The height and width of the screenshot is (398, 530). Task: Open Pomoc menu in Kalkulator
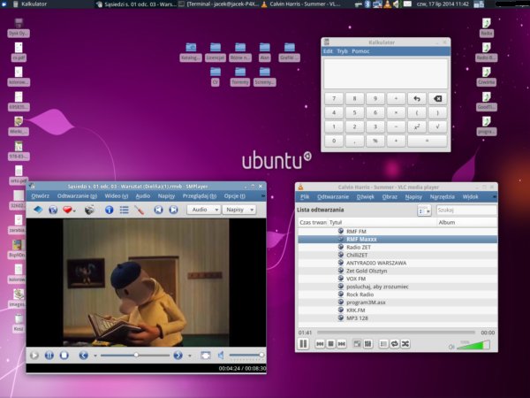360,51
